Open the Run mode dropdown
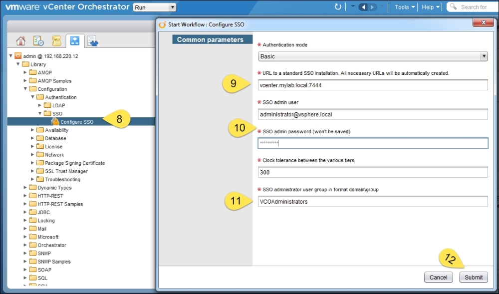Viewport: 499px width, 294px height. point(155,7)
